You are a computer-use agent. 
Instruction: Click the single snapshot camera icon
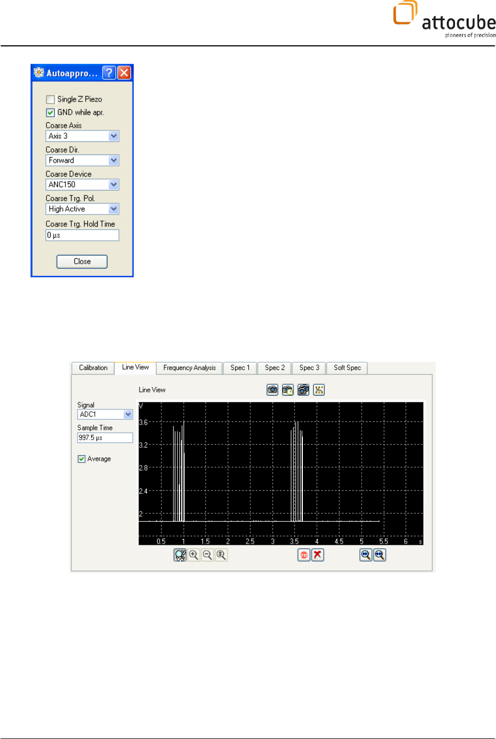[272, 390]
